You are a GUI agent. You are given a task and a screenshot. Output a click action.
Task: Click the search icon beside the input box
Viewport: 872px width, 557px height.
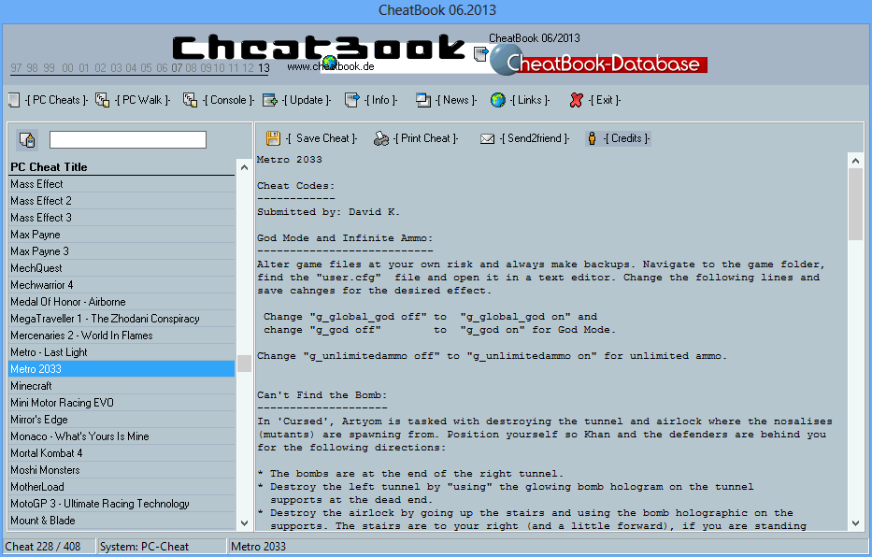pyautogui.click(x=27, y=140)
